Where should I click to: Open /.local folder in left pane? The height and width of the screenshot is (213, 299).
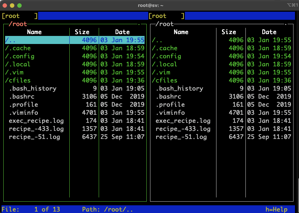pyautogui.click(x=75, y=64)
